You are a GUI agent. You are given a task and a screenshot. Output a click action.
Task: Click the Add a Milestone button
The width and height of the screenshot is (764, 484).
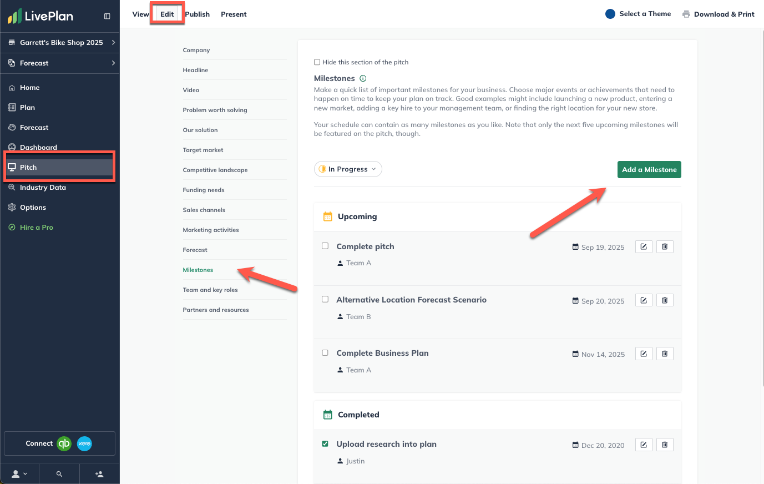tap(649, 170)
